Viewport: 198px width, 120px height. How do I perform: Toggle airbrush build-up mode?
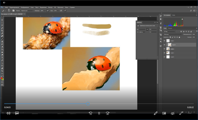(61, 11)
